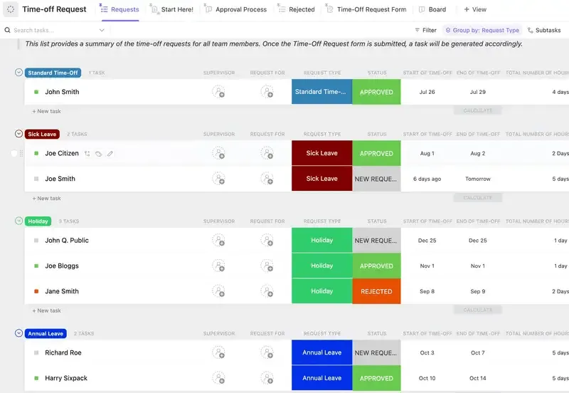Open the Start Here! tab
This screenshot has height=393, width=569.
(171, 9)
